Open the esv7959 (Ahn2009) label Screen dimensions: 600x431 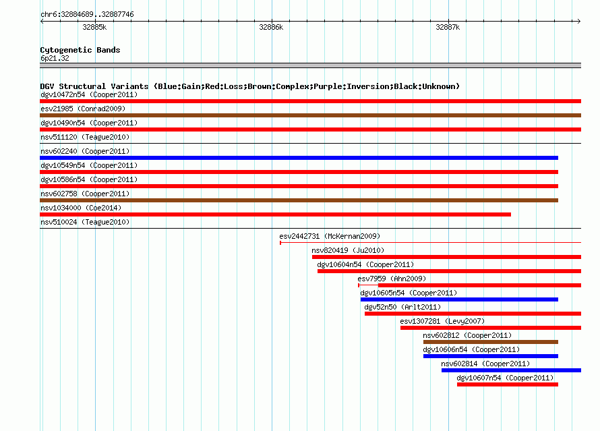click(x=392, y=279)
